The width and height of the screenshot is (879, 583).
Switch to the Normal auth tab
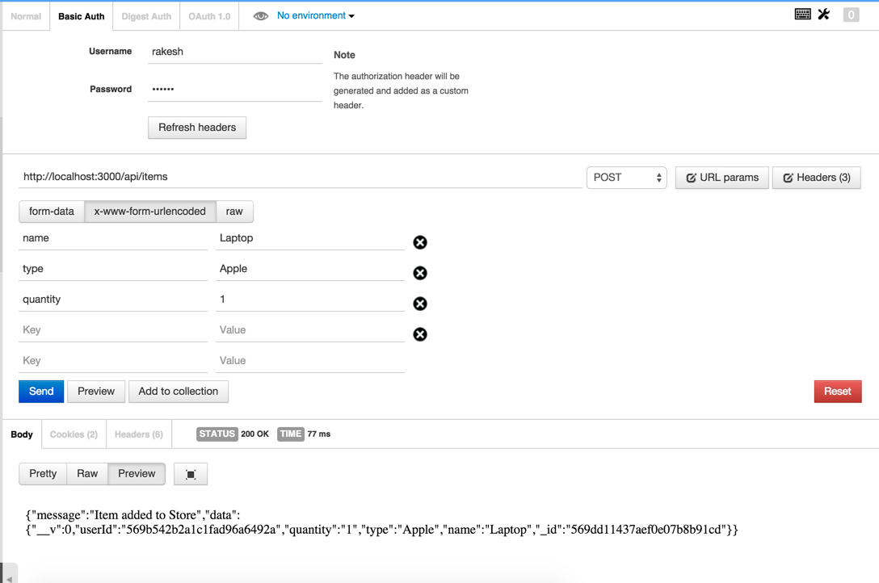point(26,16)
